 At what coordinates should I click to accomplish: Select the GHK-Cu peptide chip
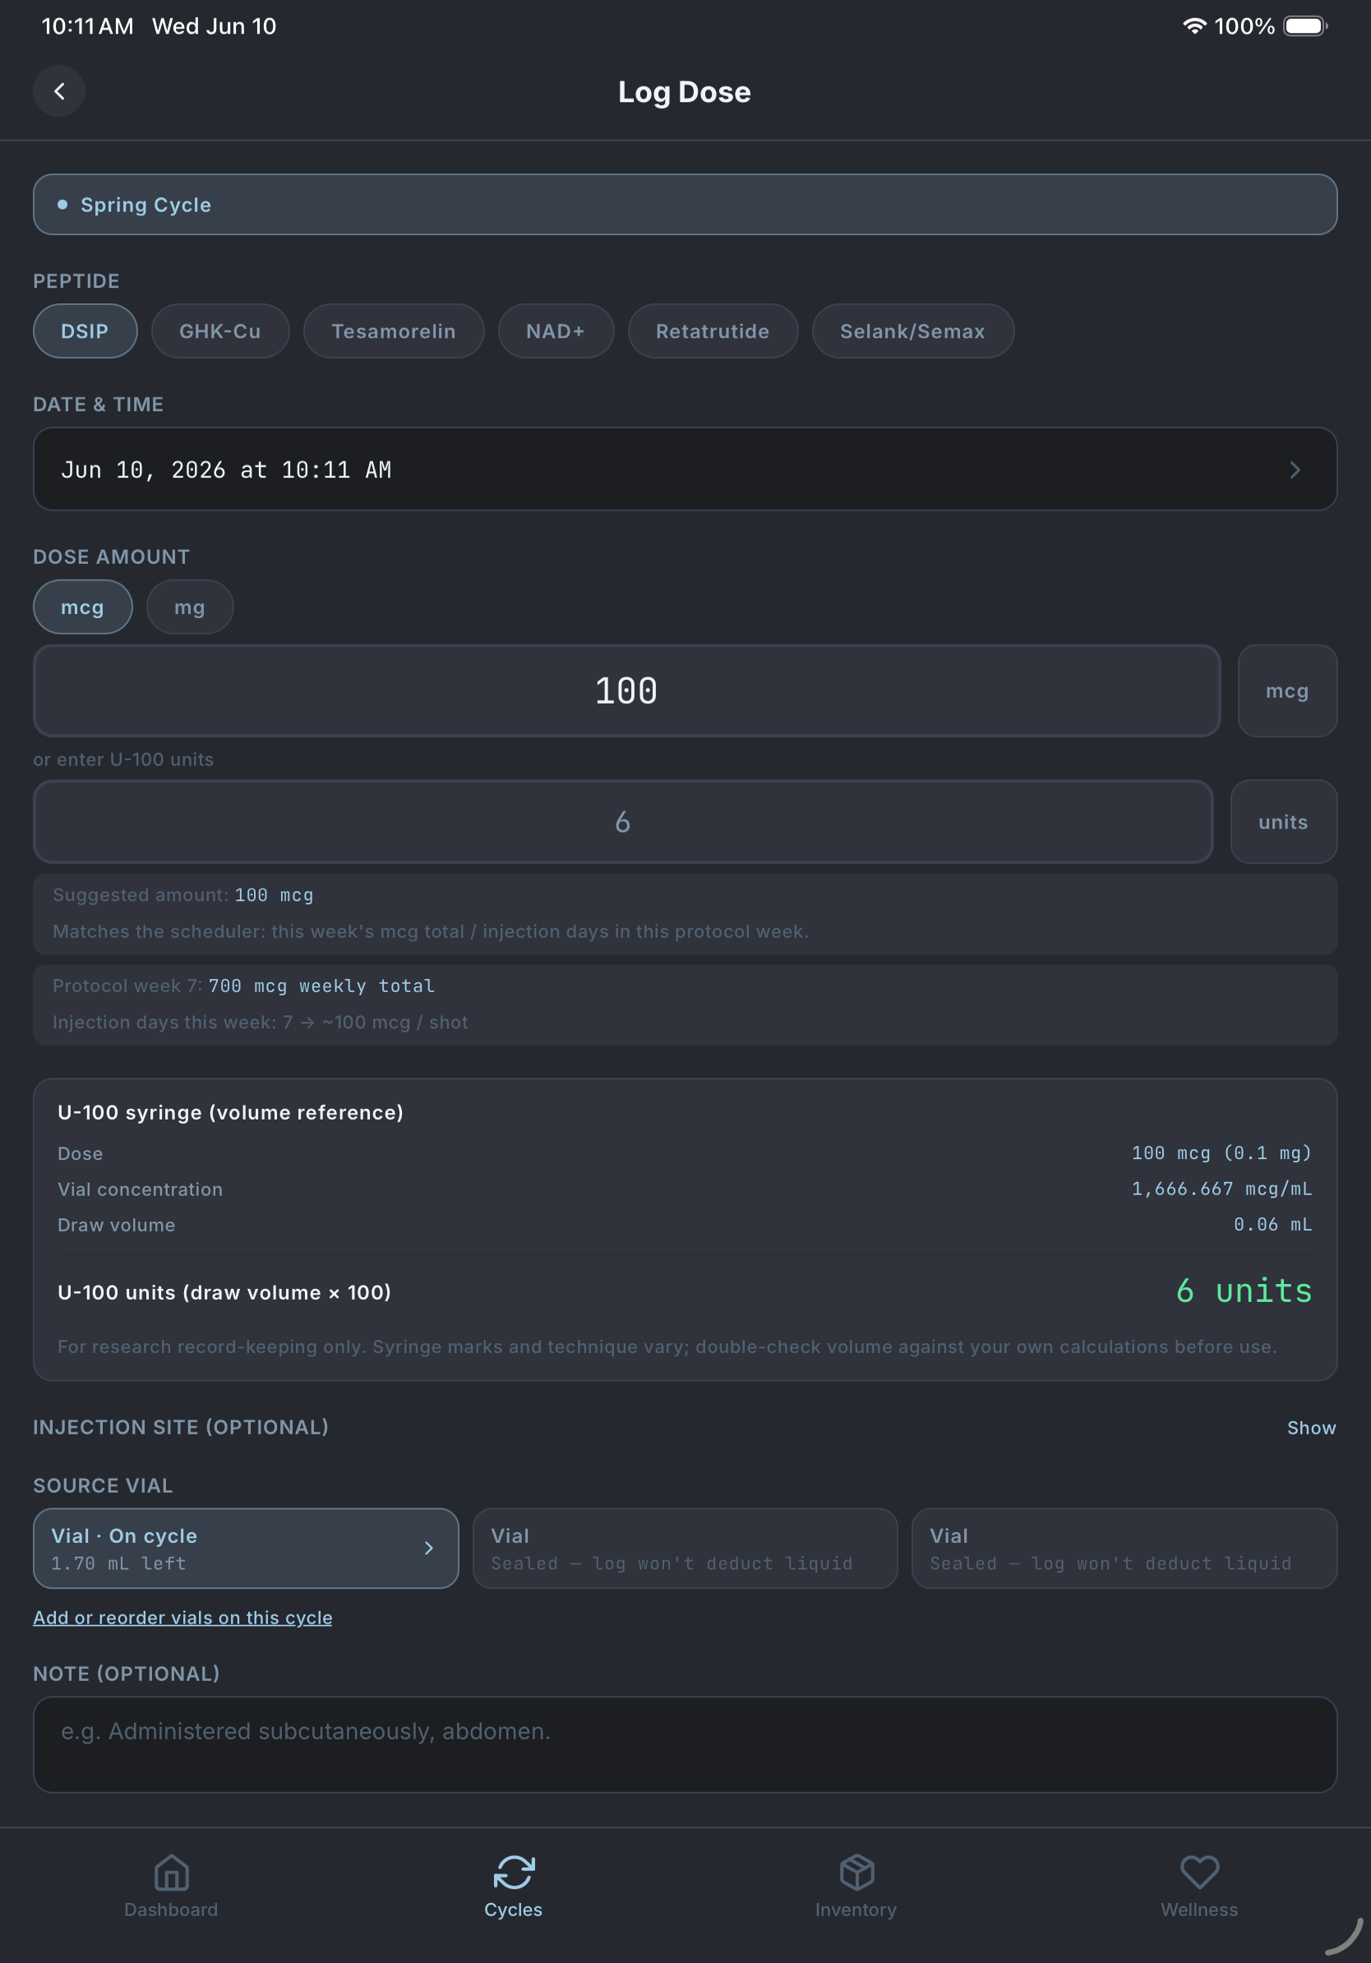click(219, 331)
